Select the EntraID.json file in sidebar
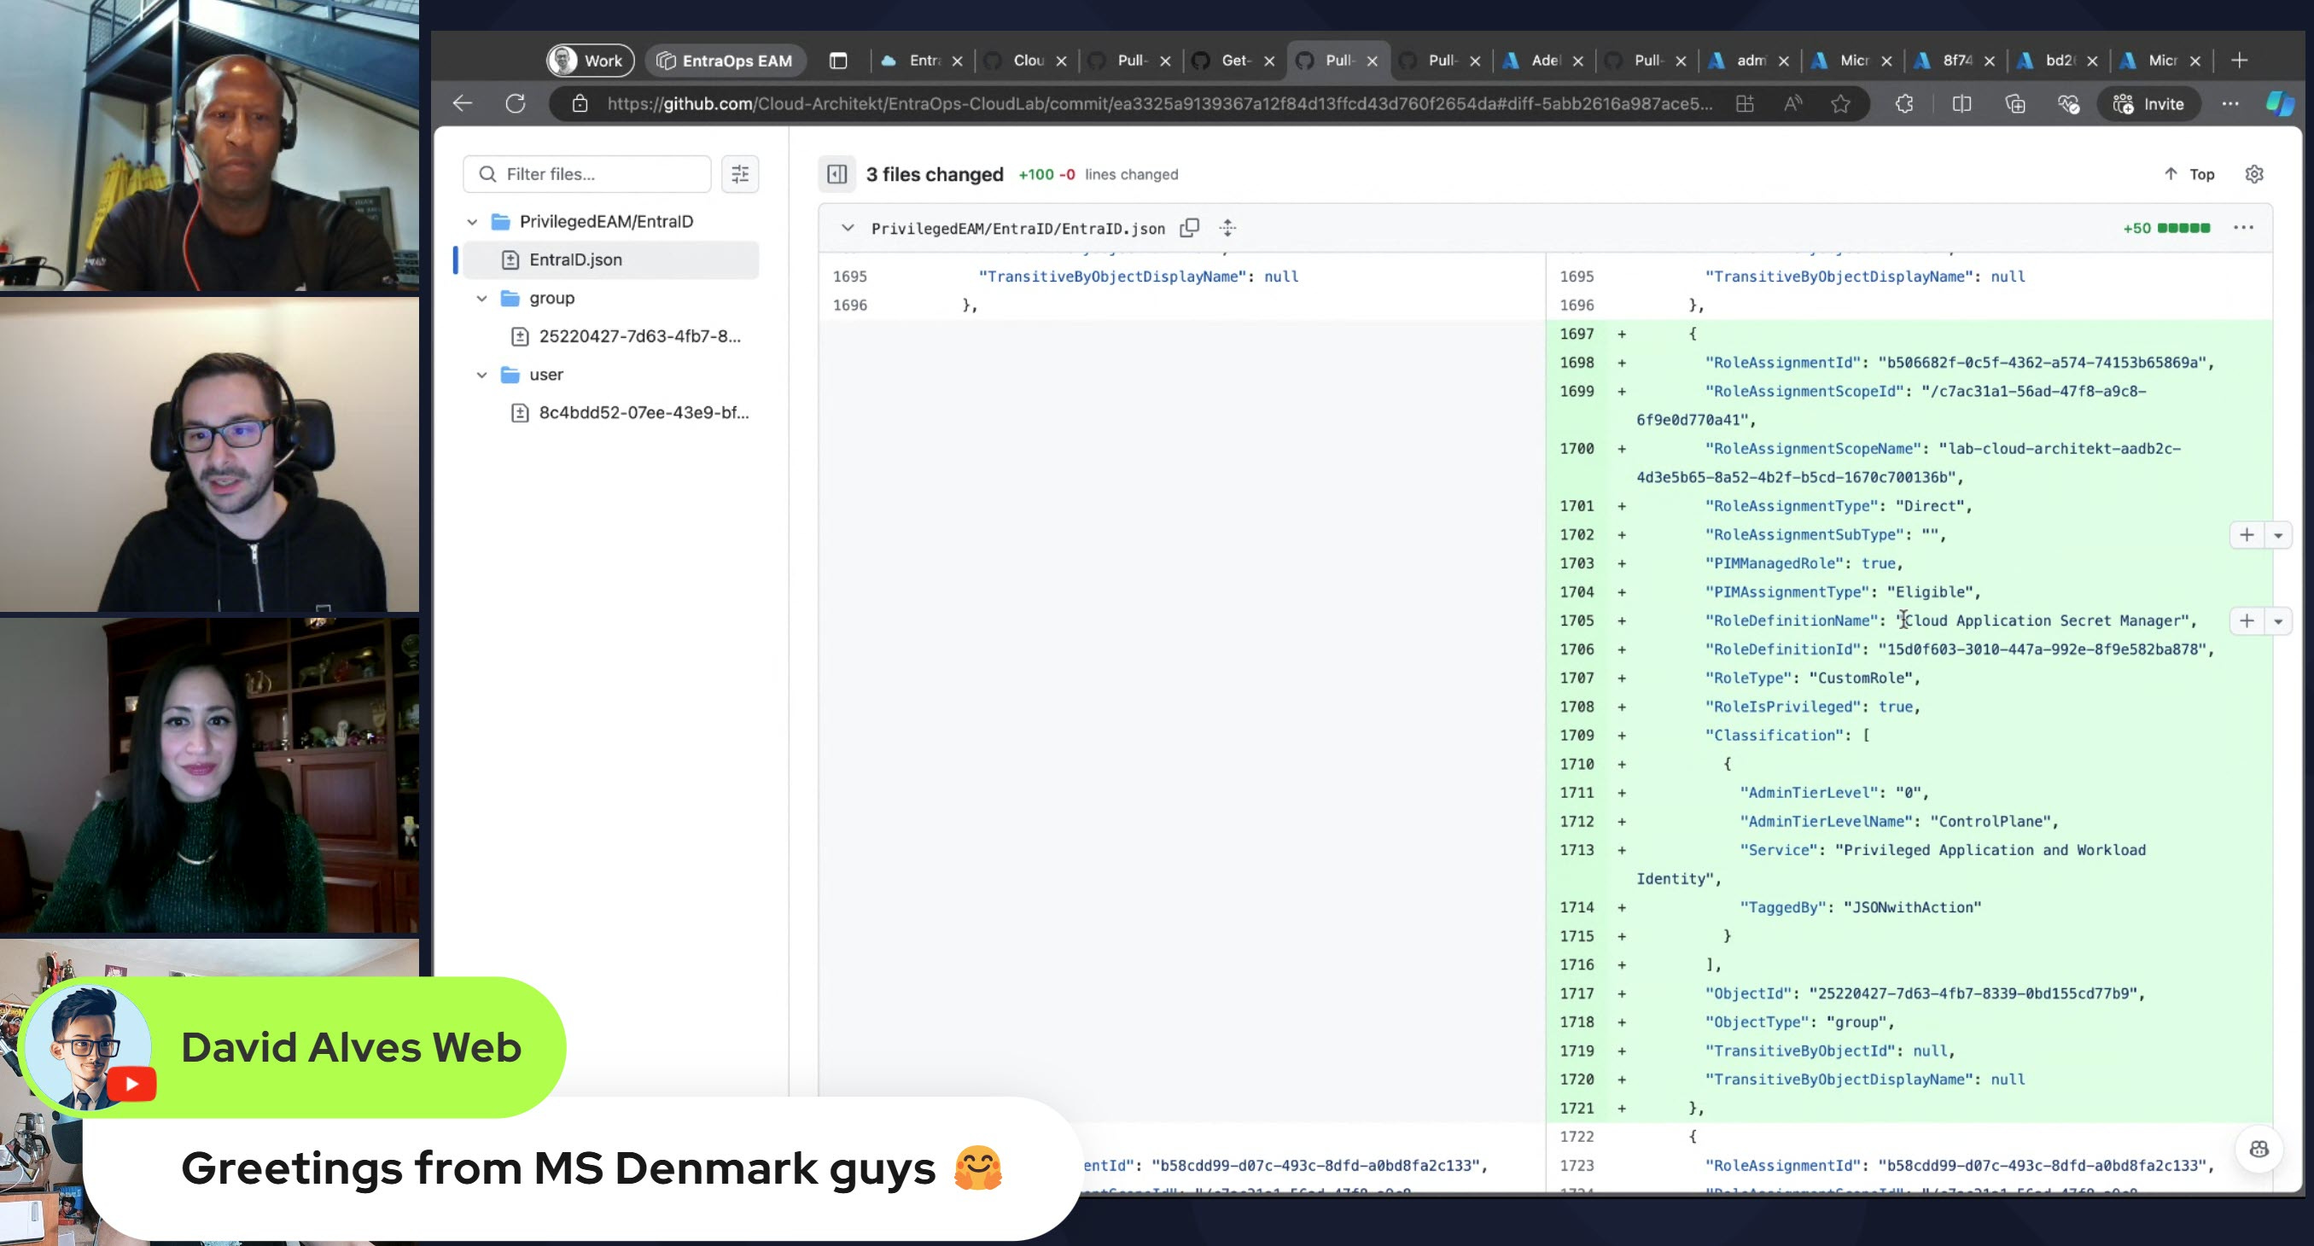The image size is (2314, 1246). point(575,259)
